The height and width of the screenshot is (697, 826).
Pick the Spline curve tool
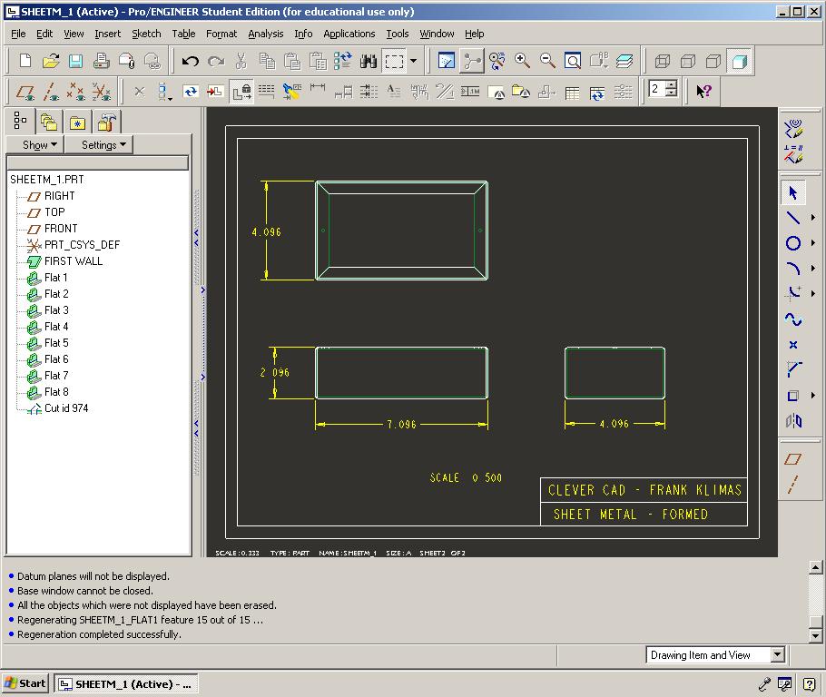point(793,319)
